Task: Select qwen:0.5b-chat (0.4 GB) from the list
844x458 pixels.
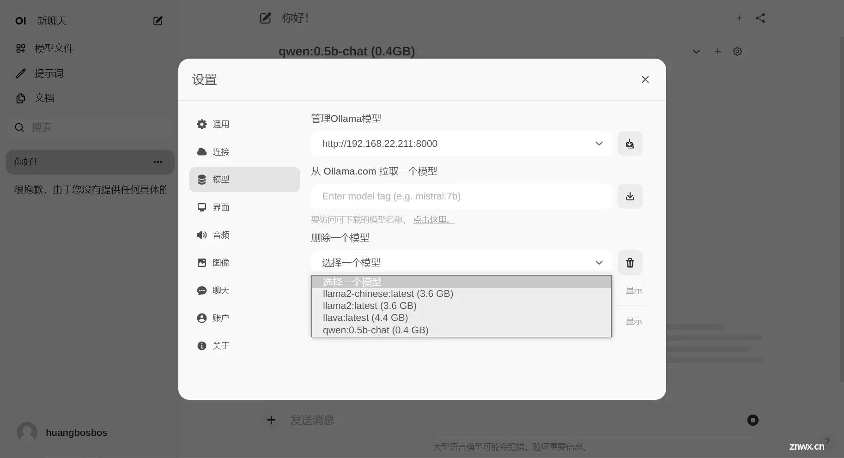Action: [461, 330]
